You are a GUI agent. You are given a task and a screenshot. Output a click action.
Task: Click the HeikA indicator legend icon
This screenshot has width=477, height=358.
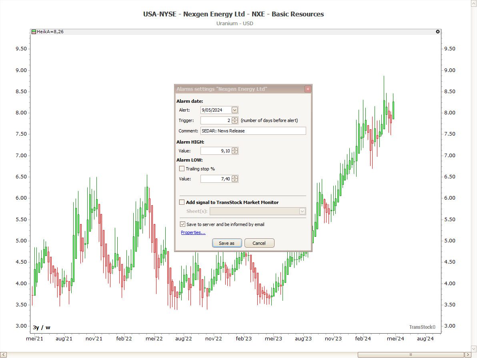coord(34,32)
